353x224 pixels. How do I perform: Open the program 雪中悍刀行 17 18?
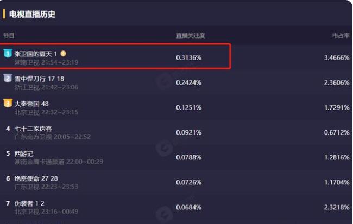pos(39,79)
